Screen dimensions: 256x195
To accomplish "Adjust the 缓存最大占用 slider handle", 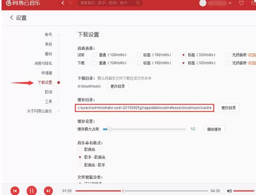I will 110,129.
